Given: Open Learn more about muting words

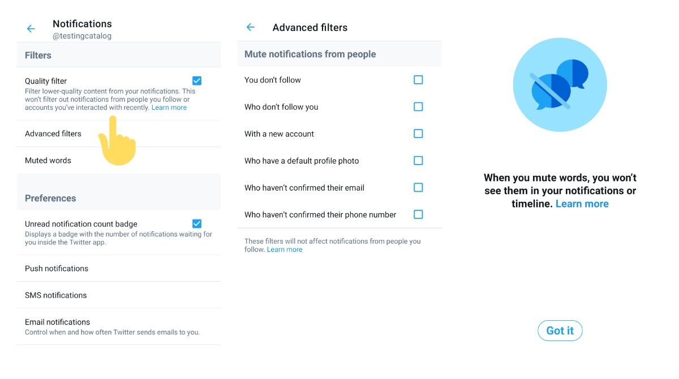Looking at the screenshot, I should [582, 204].
